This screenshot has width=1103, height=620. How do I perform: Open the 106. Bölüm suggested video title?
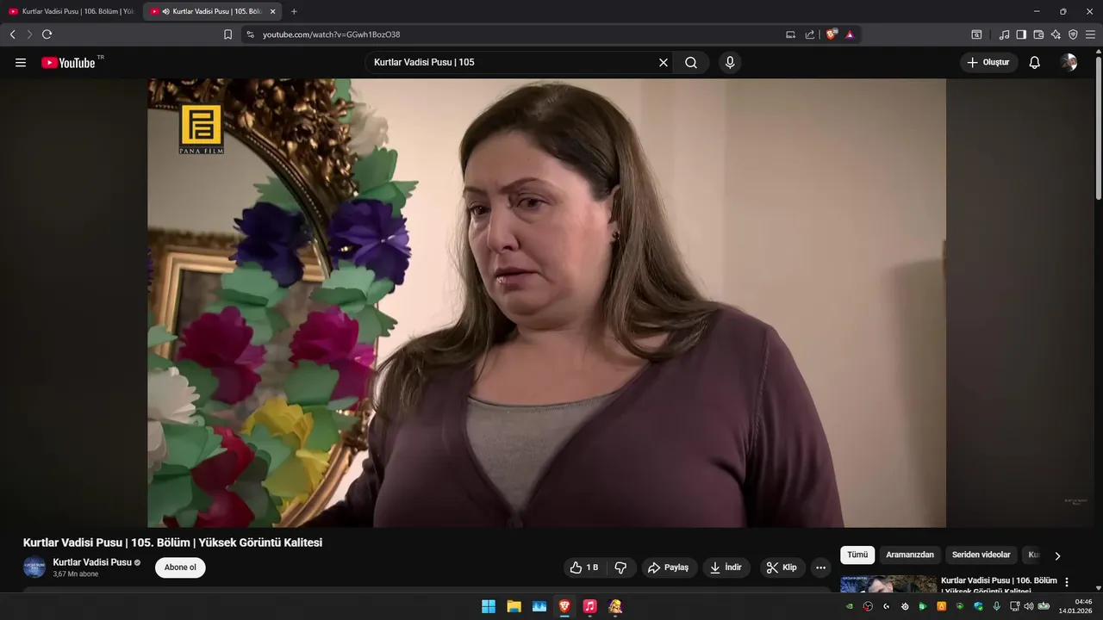point(999,586)
